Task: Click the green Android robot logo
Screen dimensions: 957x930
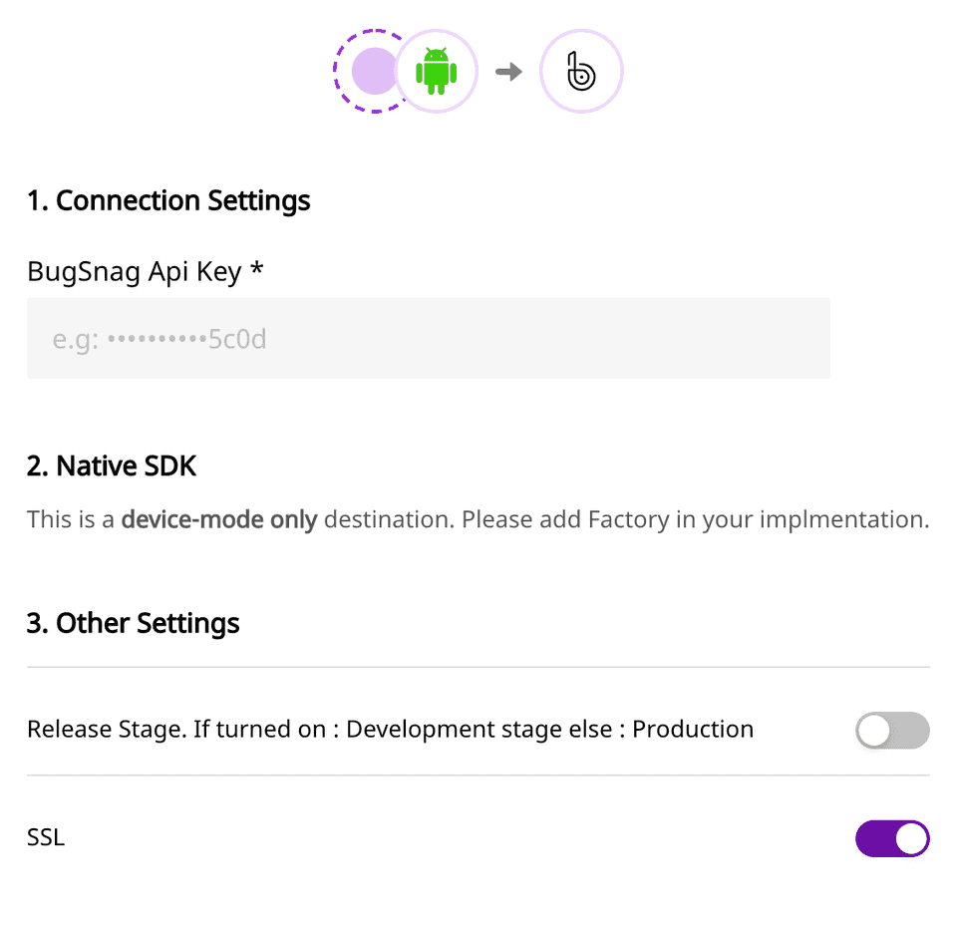Action: 437,71
